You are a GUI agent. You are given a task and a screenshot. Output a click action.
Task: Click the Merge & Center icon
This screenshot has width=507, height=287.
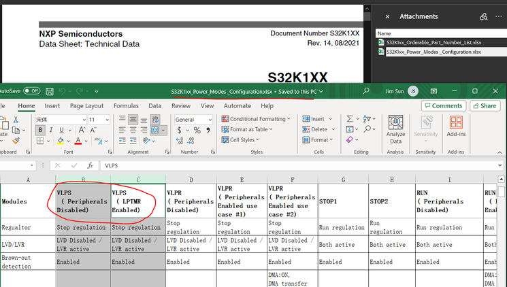point(155,130)
